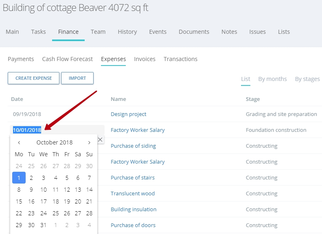Show expenses By stages
Screen dimensions: 322x234
(x=307, y=79)
